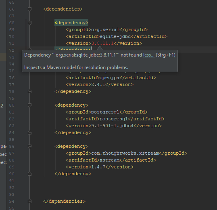Image resolution: width=217 pixels, height=210 pixels.
Task: Collapse fold marker at line 84
Action: [29, 132]
